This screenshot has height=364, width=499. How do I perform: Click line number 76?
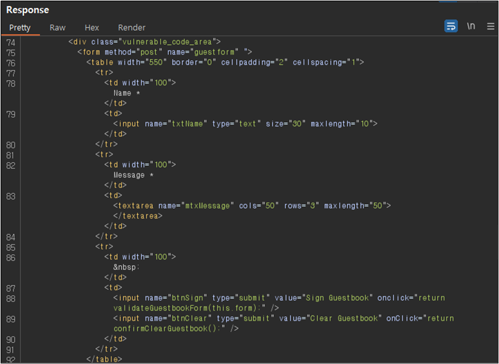point(11,63)
